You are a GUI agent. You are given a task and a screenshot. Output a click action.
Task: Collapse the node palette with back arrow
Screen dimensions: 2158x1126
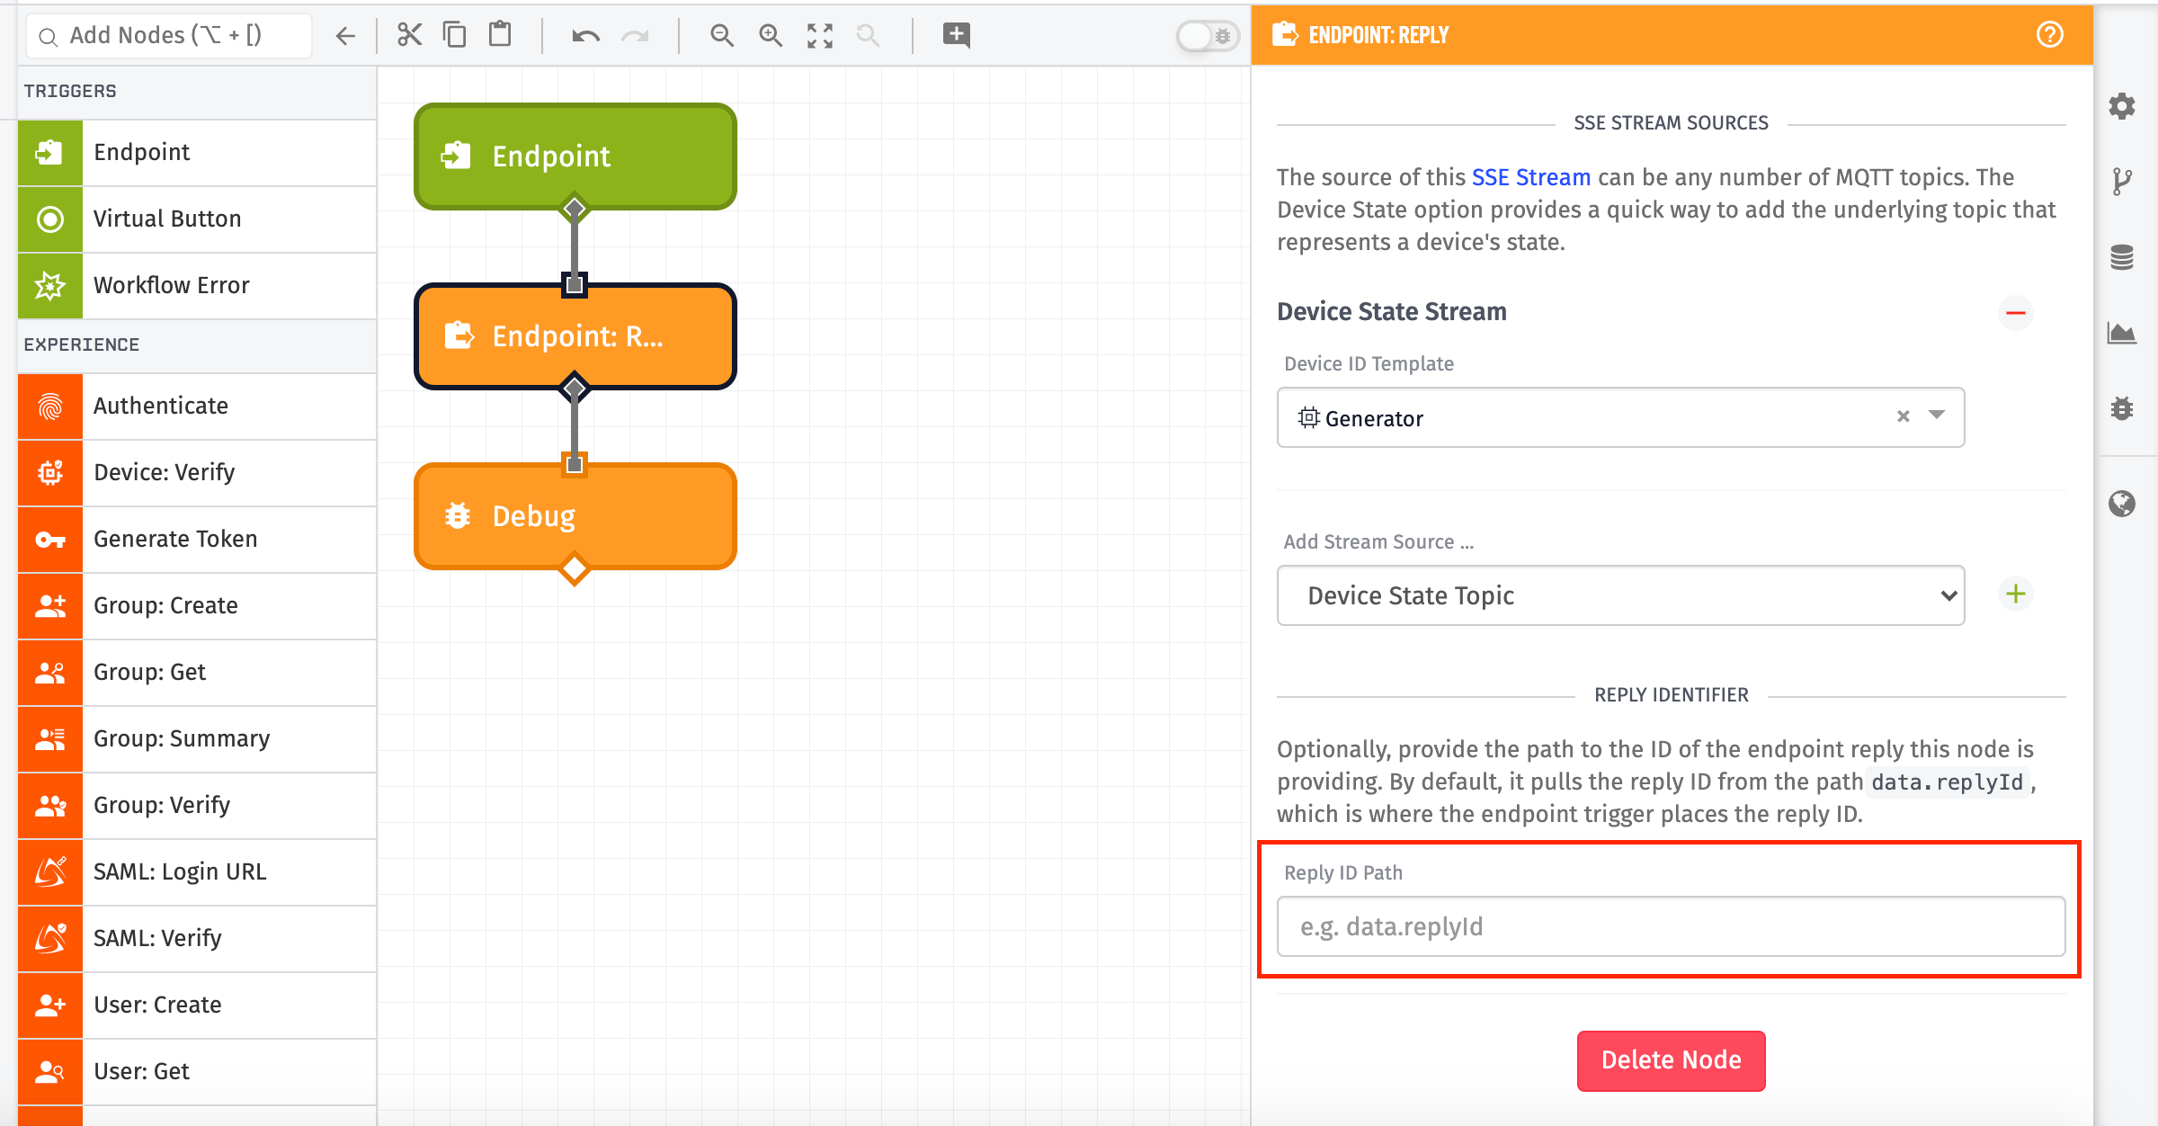tap(345, 36)
